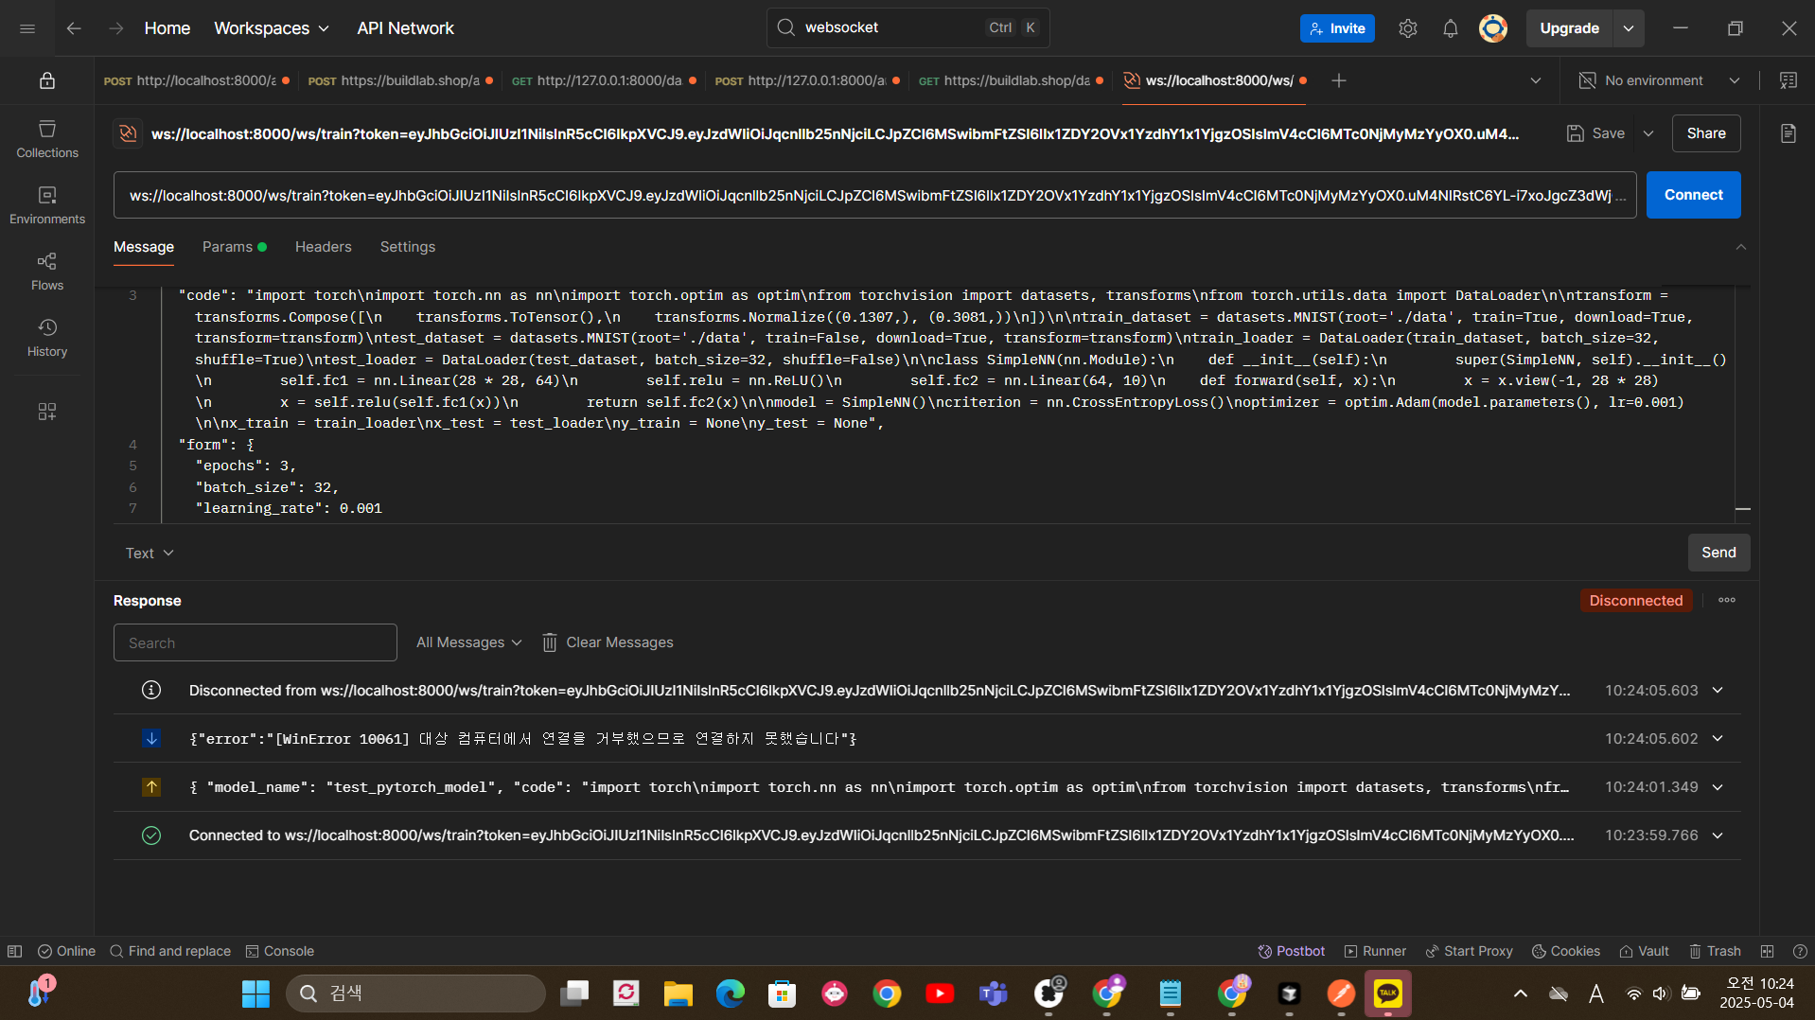Expand the WinError 10061 message row

coord(1718,739)
